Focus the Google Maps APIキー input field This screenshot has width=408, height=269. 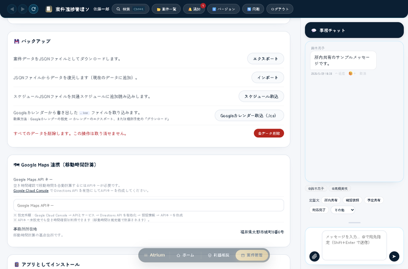click(148, 205)
